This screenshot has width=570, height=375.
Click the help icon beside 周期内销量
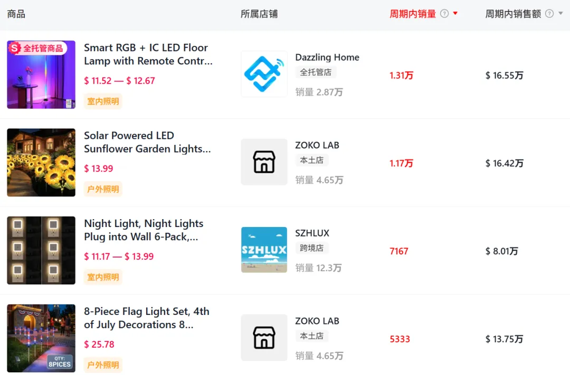click(444, 14)
